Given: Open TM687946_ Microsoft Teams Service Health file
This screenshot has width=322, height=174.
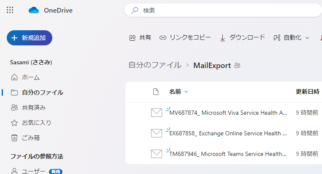Looking at the screenshot, I should tap(228, 154).
